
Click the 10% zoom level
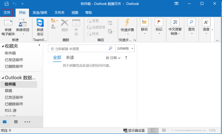[x=212, y=130]
